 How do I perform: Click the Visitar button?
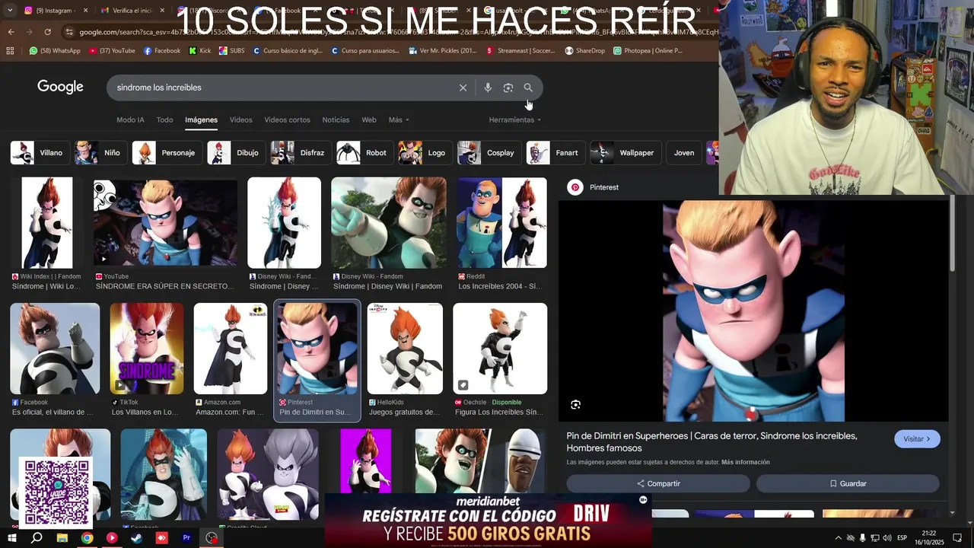pyautogui.click(x=917, y=439)
